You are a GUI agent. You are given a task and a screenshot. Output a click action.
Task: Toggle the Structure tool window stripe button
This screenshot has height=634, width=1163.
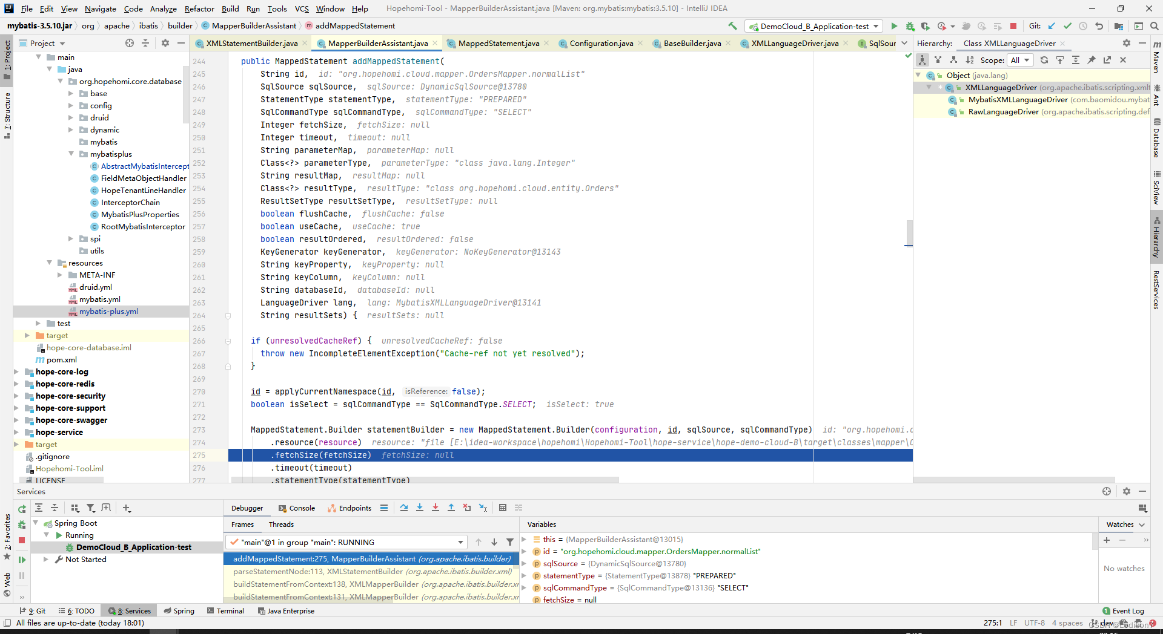click(x=7, y=116)
